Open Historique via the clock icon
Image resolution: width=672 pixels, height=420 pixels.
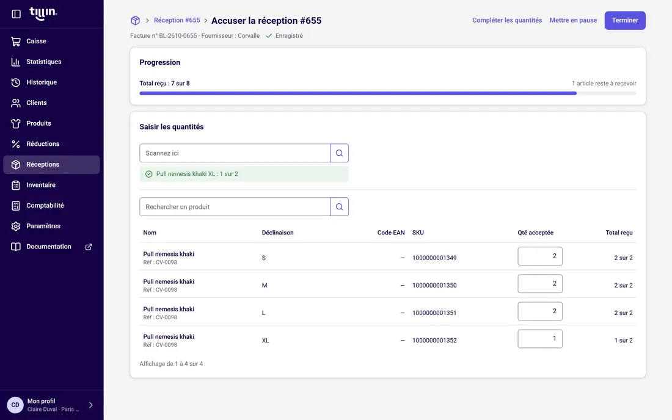tap(16, 82)
